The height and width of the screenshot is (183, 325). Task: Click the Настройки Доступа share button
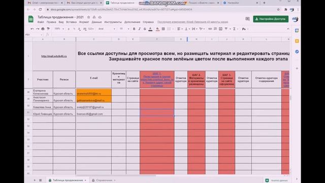point(271,19)
